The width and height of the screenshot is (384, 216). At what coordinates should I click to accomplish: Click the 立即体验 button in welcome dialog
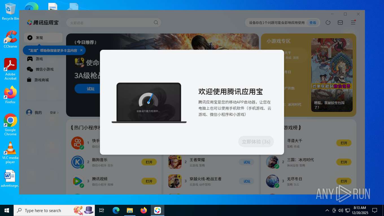256,141
